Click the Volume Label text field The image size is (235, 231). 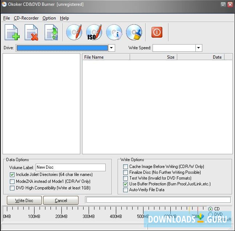click(x=70, y=167)
